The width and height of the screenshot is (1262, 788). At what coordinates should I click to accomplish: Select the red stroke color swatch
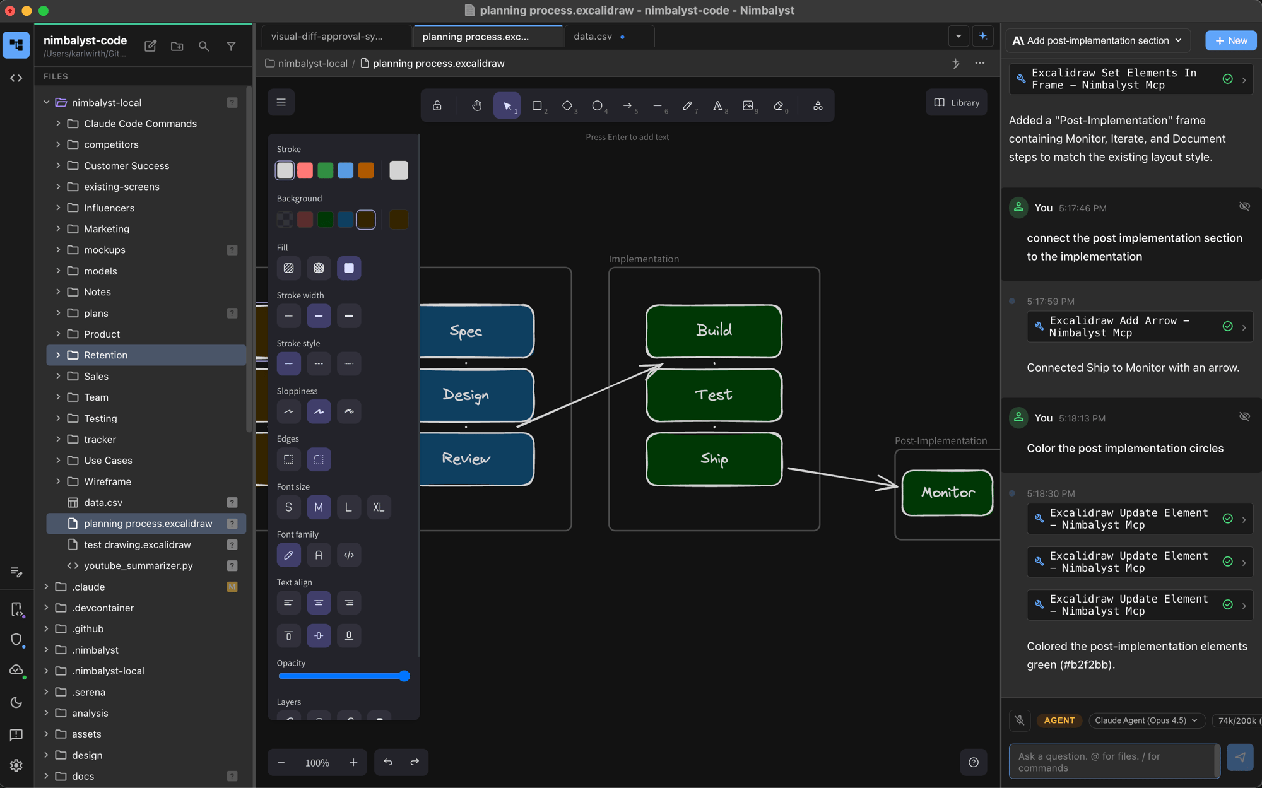click(x=305, y=170)
